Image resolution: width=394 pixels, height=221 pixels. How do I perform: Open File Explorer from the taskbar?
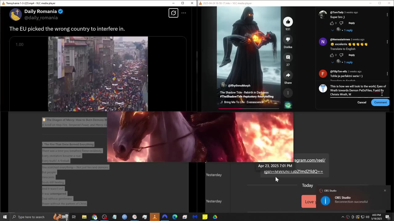(84, 217)
